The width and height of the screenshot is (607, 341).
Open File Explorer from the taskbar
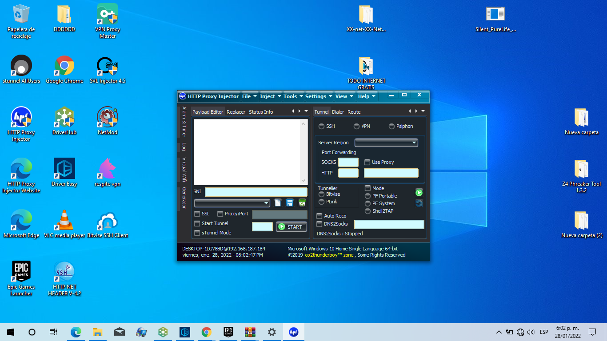click(x=98, y=332)
